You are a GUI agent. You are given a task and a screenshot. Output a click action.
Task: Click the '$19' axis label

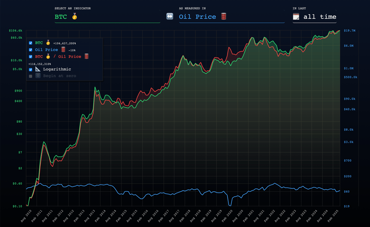click(347, 206)
